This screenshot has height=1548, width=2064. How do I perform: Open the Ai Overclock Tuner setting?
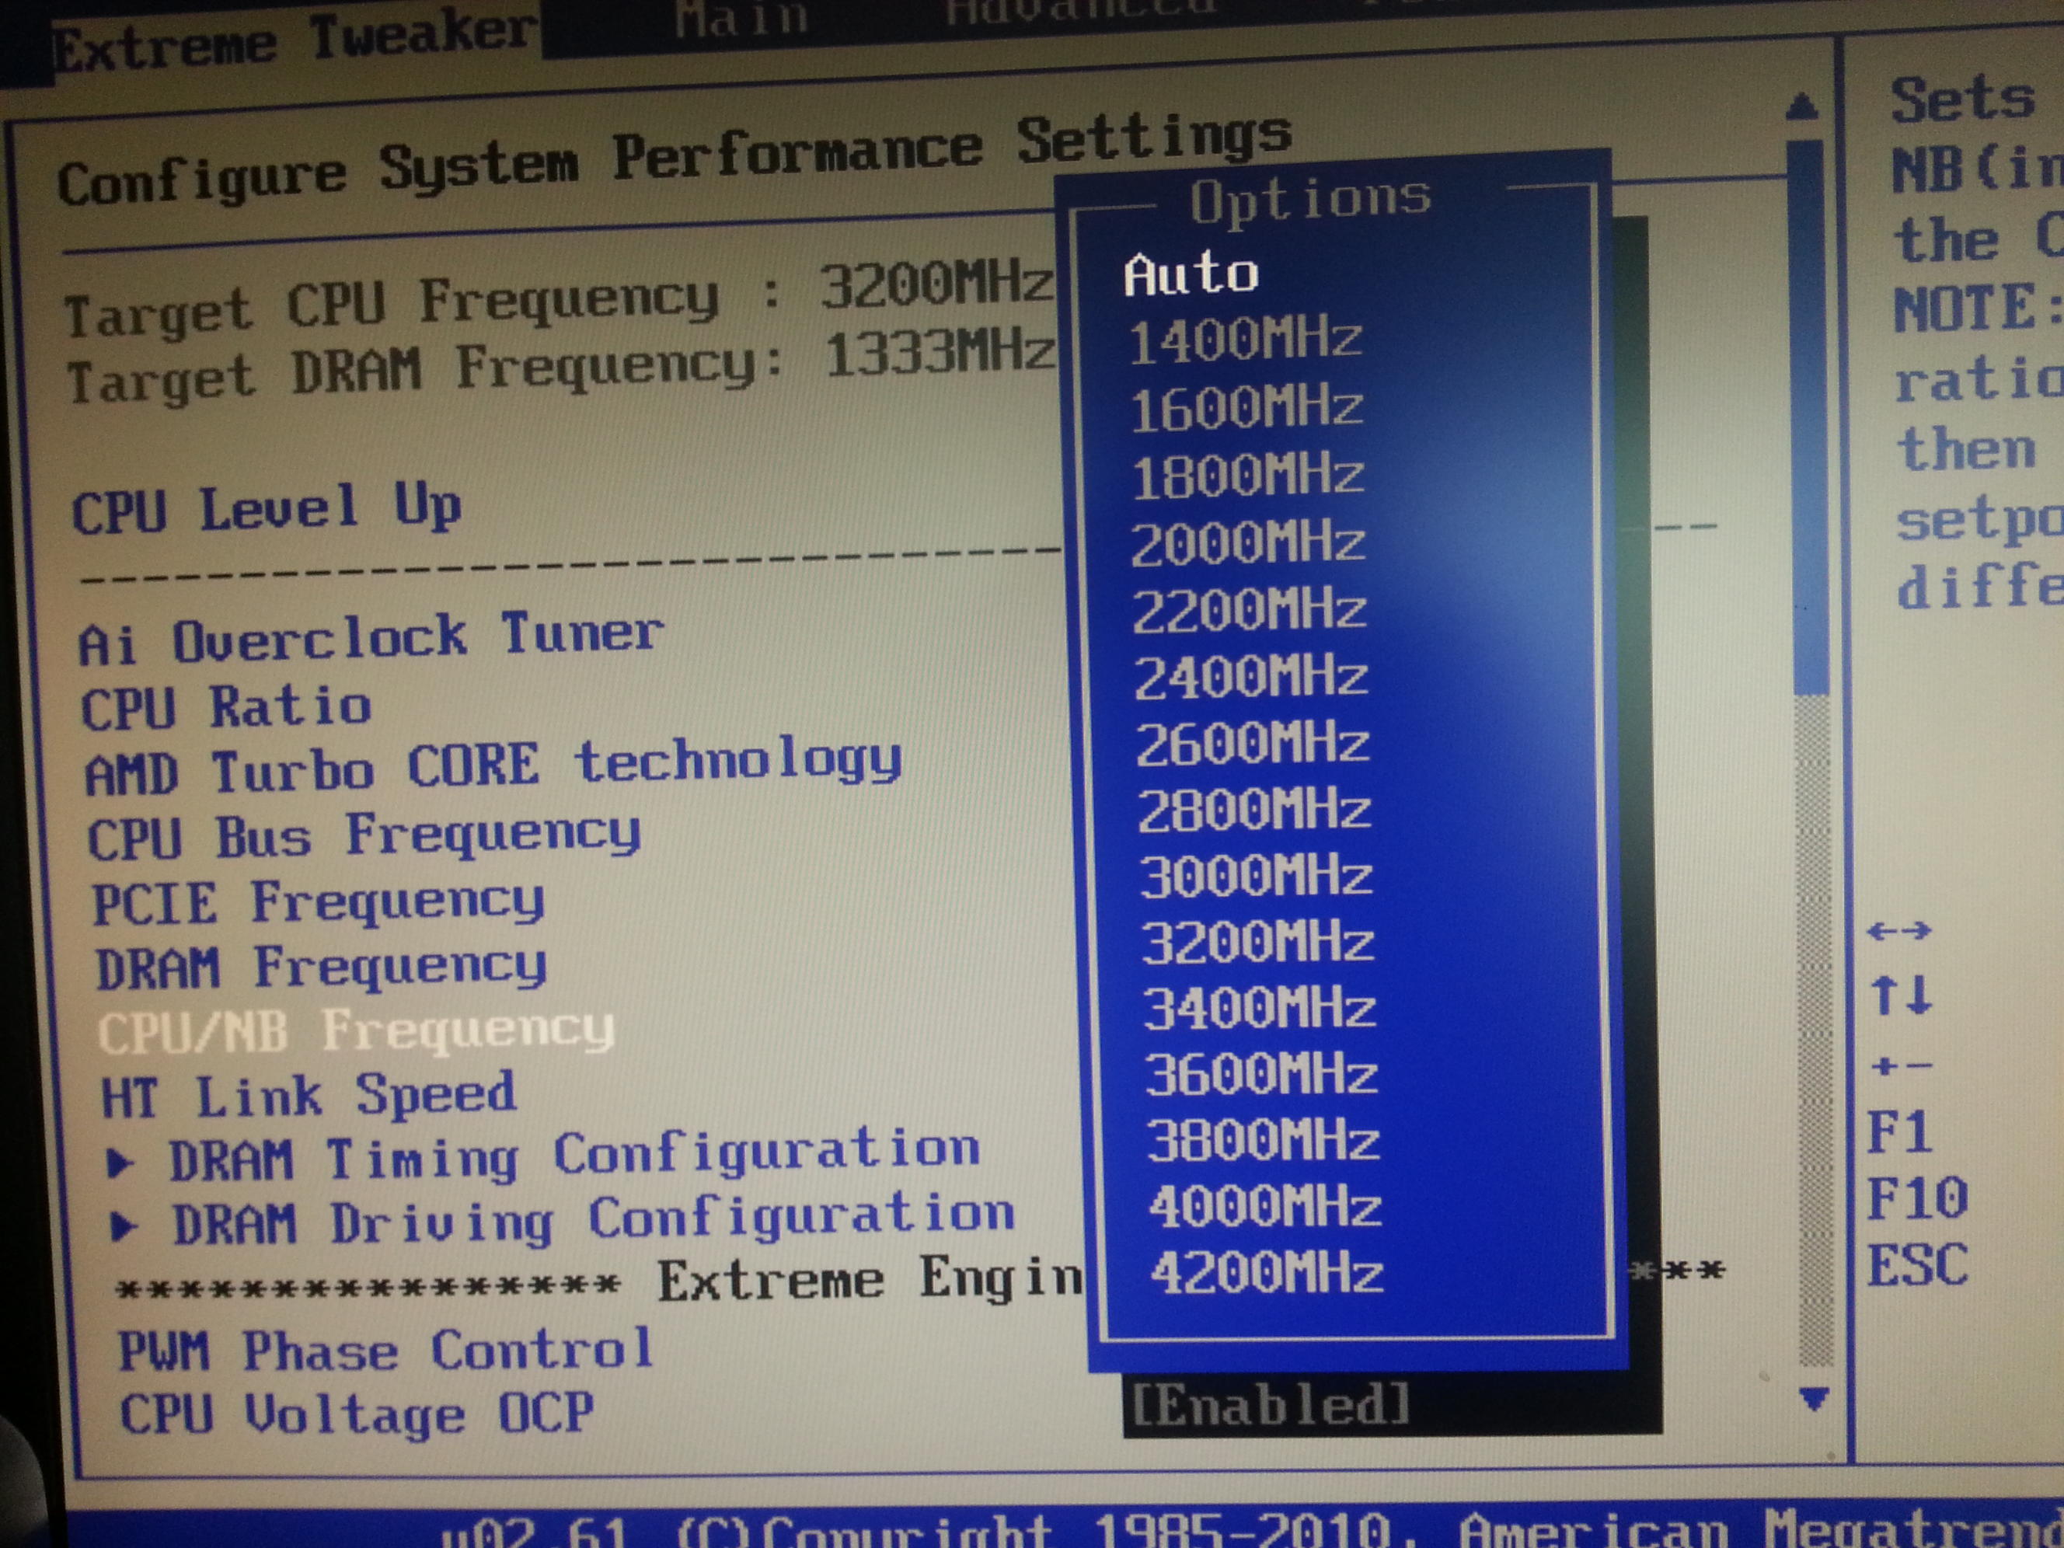coord(371,639)
